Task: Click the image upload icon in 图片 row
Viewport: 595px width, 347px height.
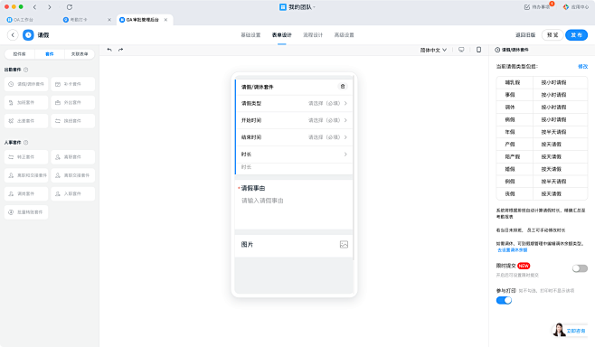Action: 344,245
